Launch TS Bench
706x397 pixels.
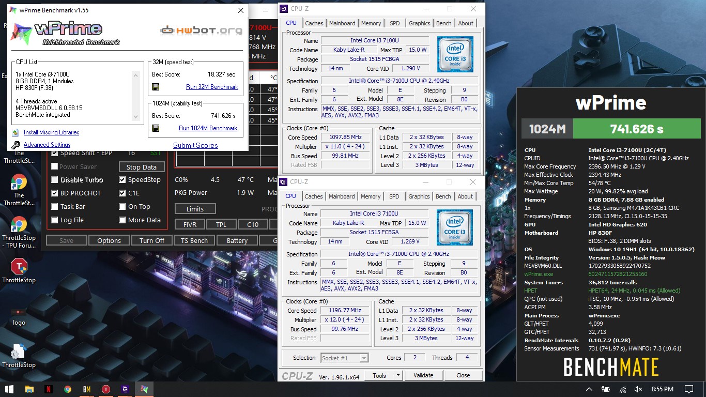pos(194,240)
